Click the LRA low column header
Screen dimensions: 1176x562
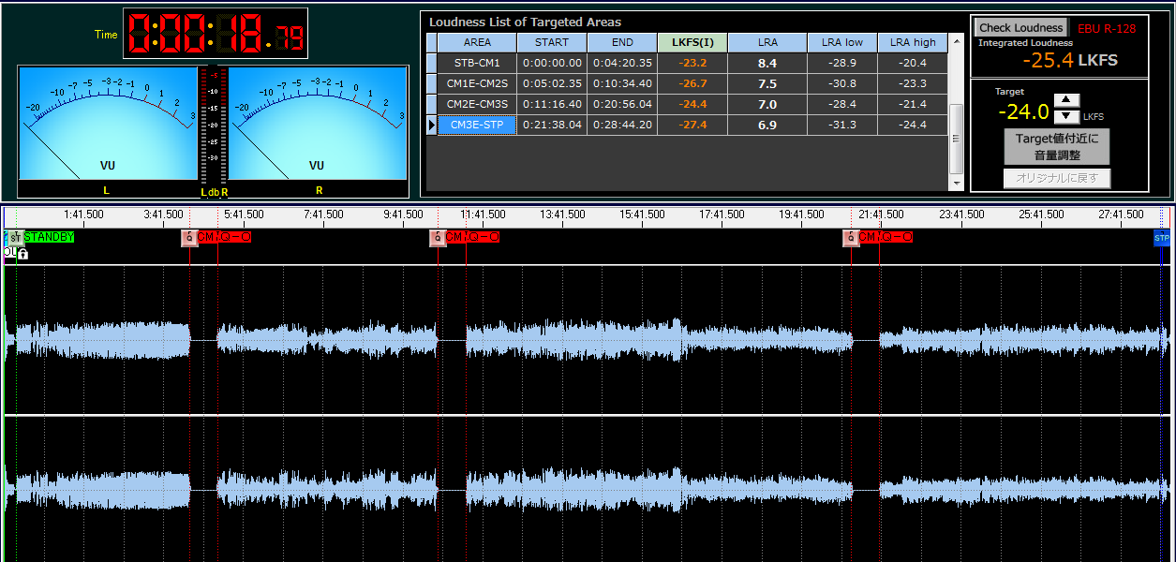842,42
